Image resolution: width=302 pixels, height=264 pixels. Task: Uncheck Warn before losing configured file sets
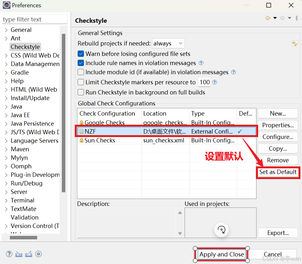tap(81, 54)
